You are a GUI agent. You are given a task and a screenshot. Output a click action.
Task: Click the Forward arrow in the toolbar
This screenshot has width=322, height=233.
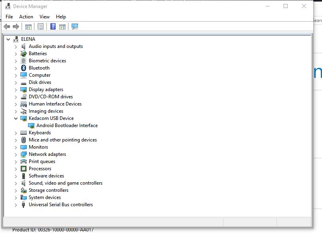[x=16, y=27]
